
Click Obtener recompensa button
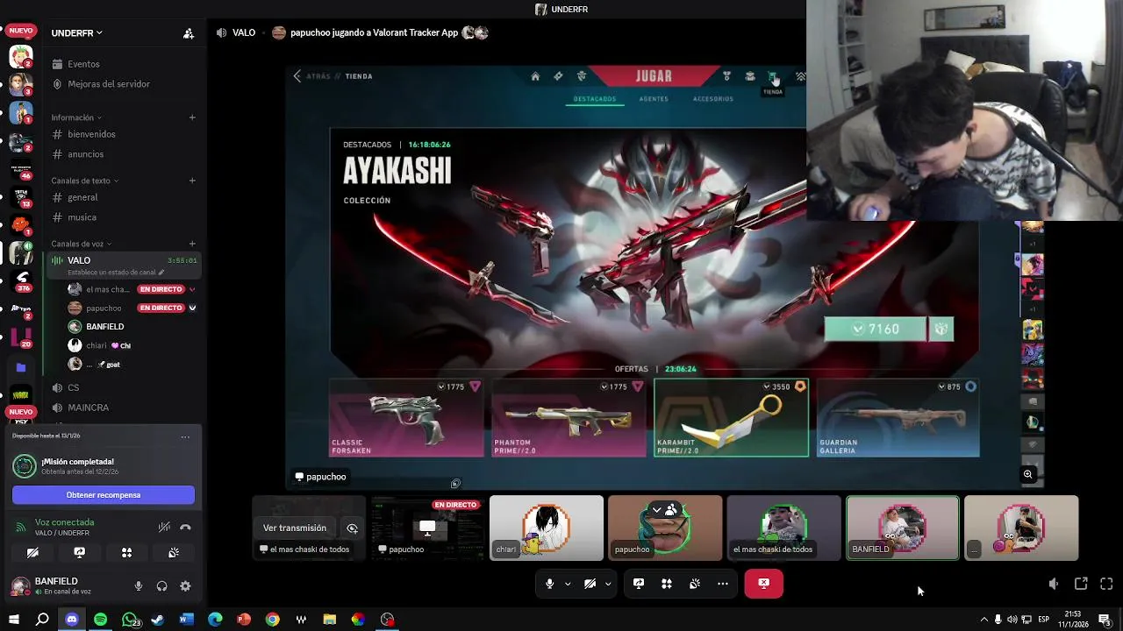[x=104, y=495]
